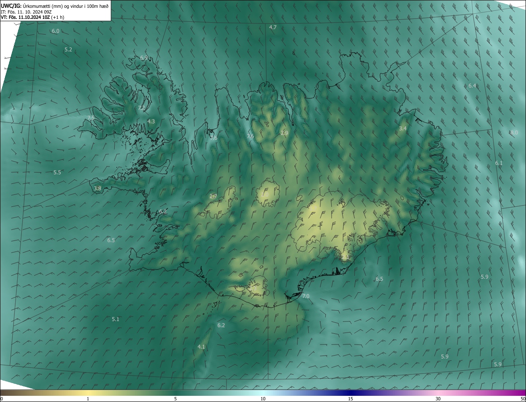Select the 6.9 value above the Westfjords
526x402 pixels.
pyautogui.click(x=144, y=58)
